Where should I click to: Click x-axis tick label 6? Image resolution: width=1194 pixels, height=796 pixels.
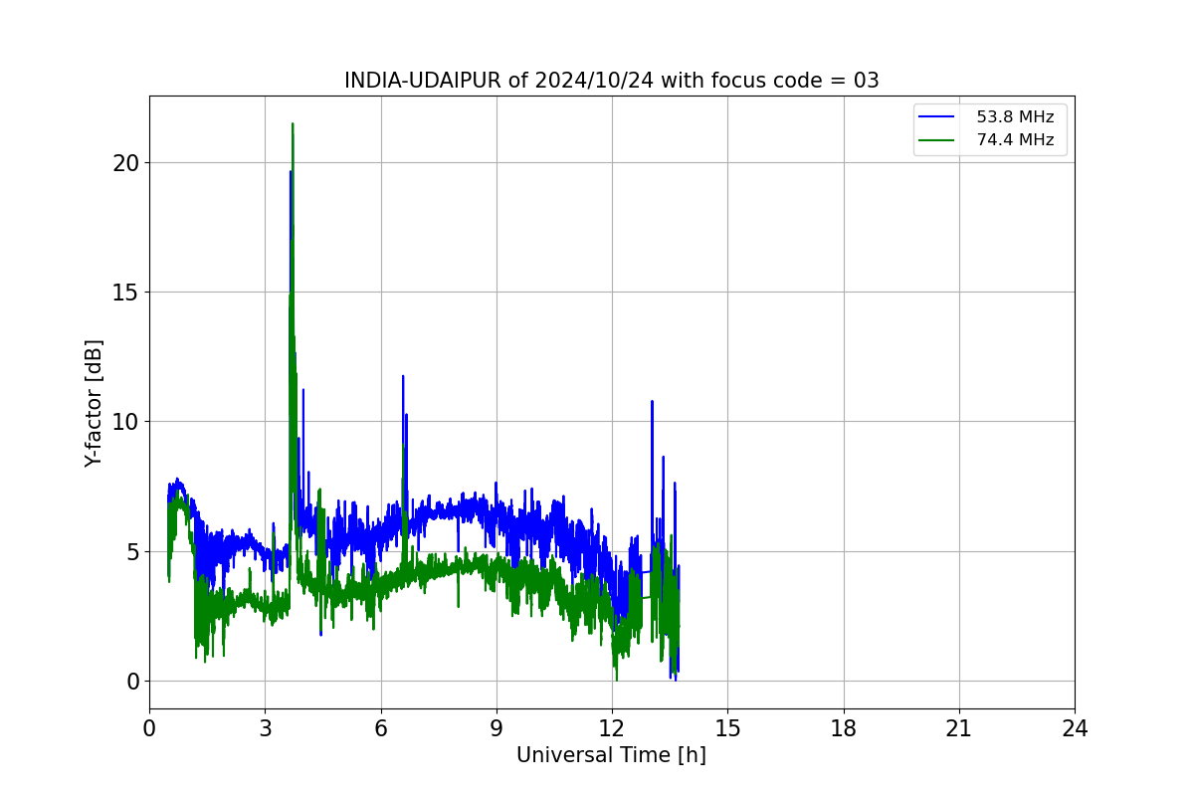[381, 728]
